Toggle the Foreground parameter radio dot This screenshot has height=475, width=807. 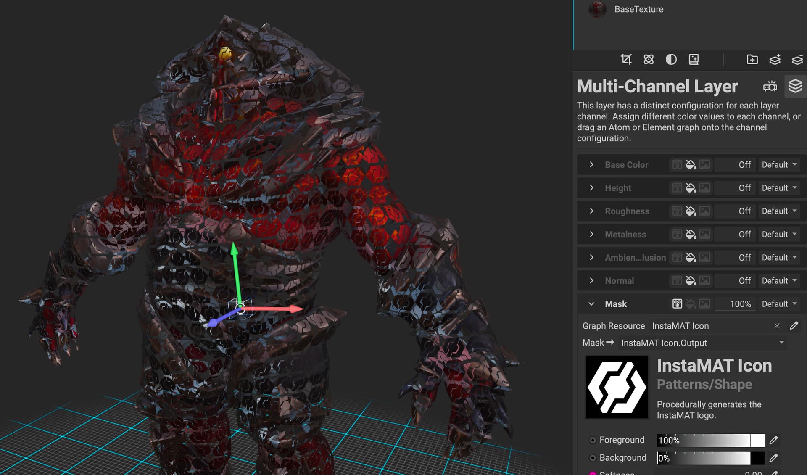coord(593,440)
